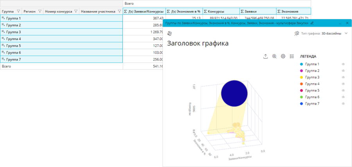Toggle visibility of Группа 7 in legend
This screenshot has width=352, height=167.
[343, 104]
